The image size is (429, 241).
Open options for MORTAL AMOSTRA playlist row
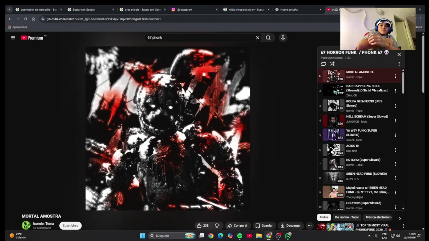tap(395, 76)
